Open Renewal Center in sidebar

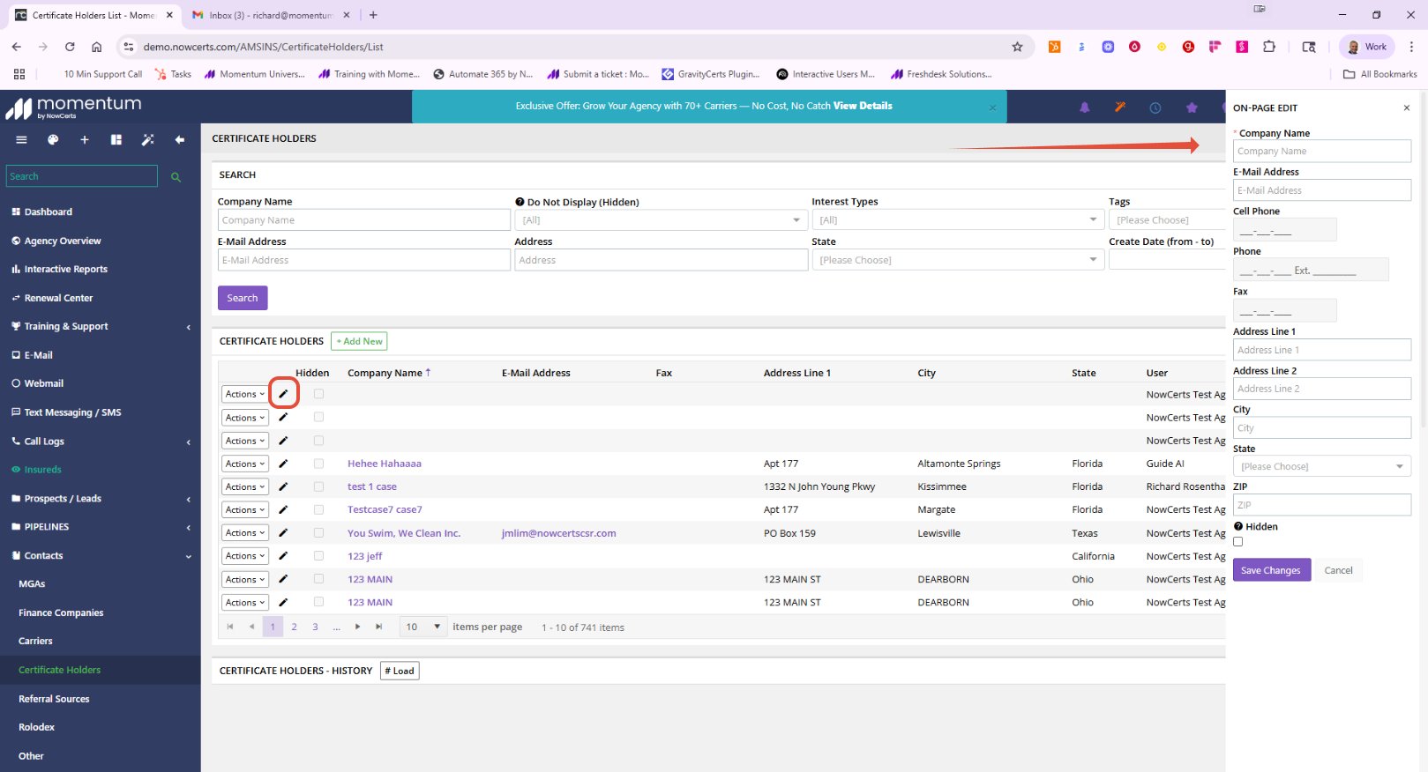(58, 298)
